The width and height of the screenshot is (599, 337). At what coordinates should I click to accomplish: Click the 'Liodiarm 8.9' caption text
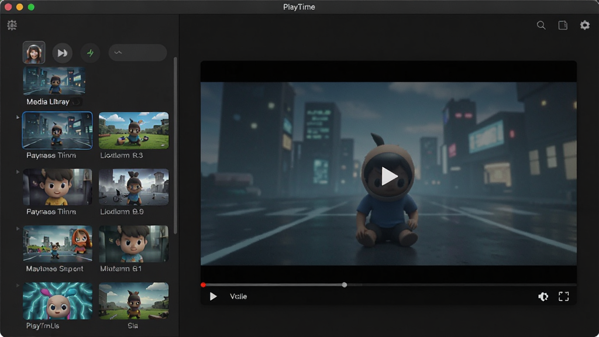122,212
